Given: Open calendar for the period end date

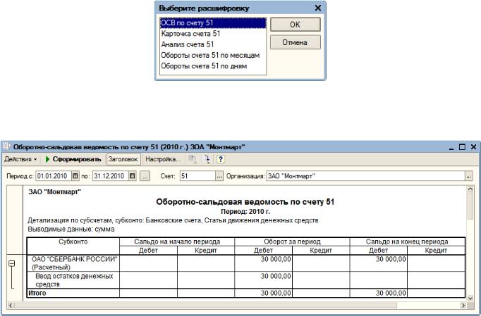Looking at the screenshot, I should tap(132, 176).
